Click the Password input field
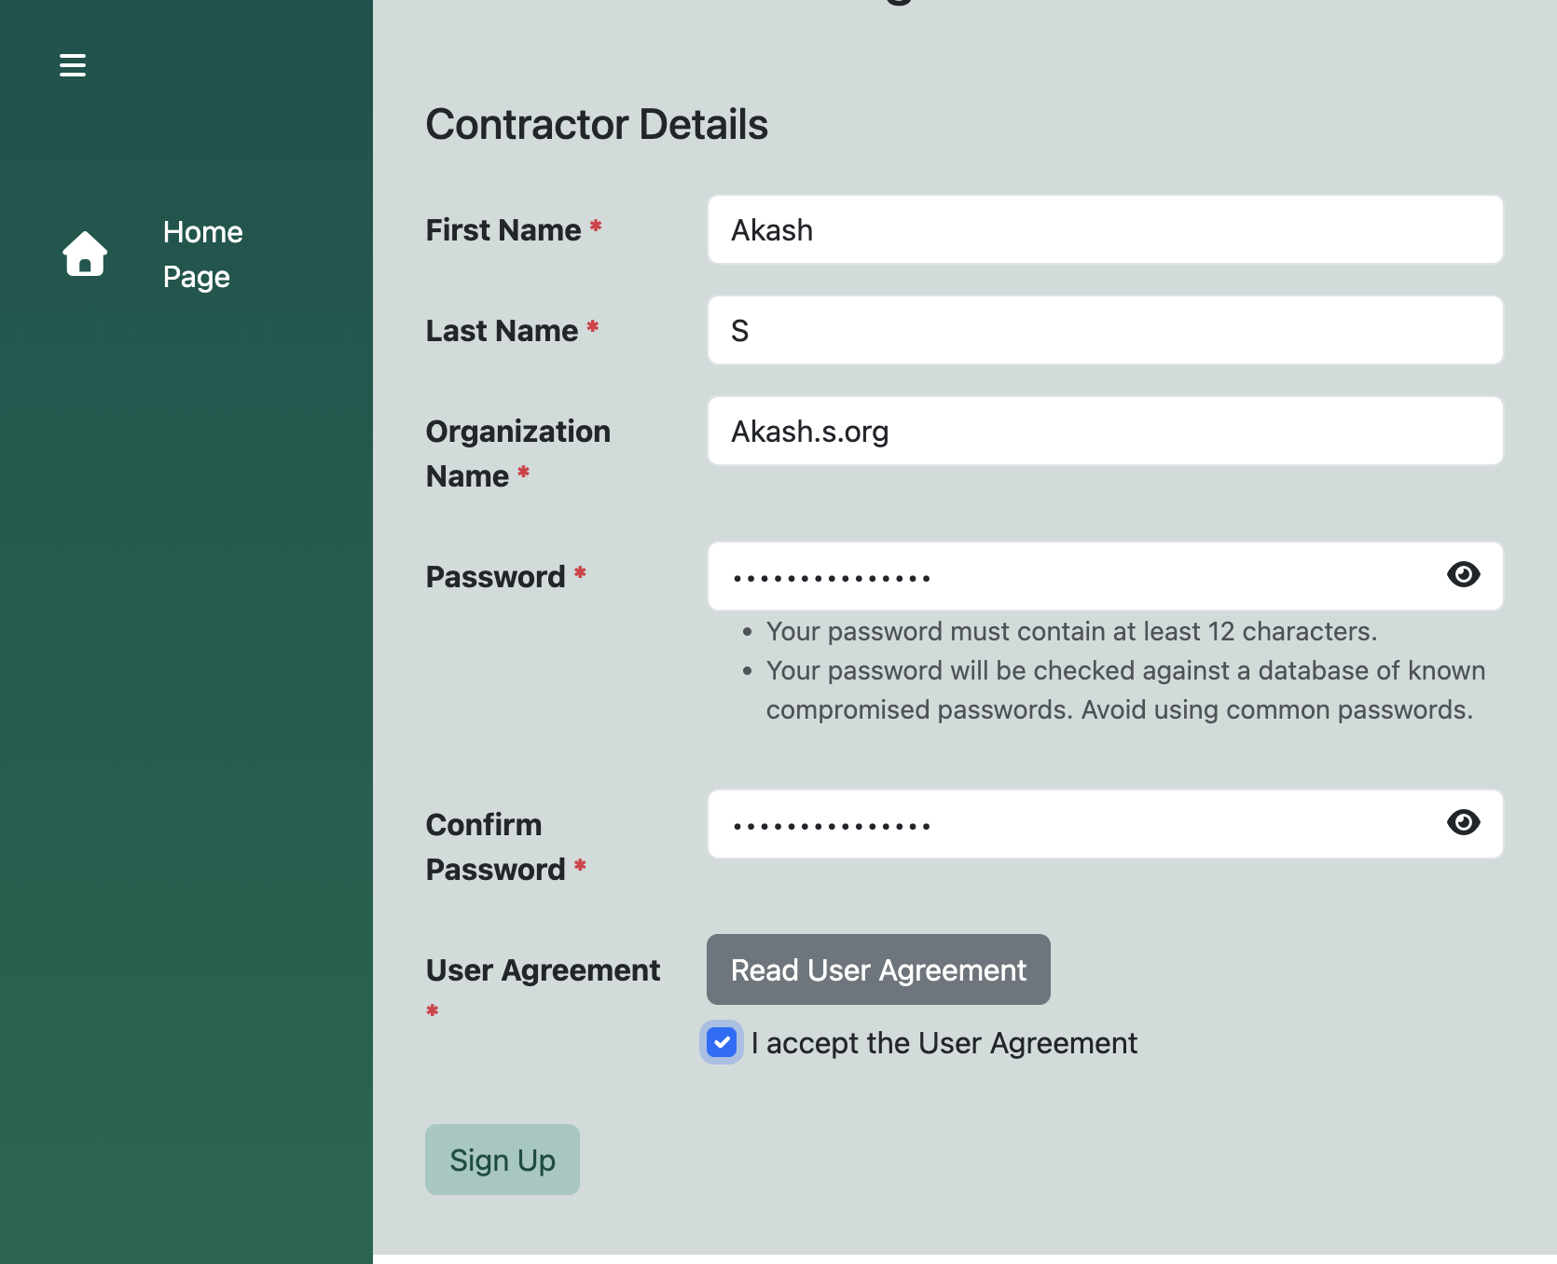The image size is (1557, 1264). pos(1105,576)
